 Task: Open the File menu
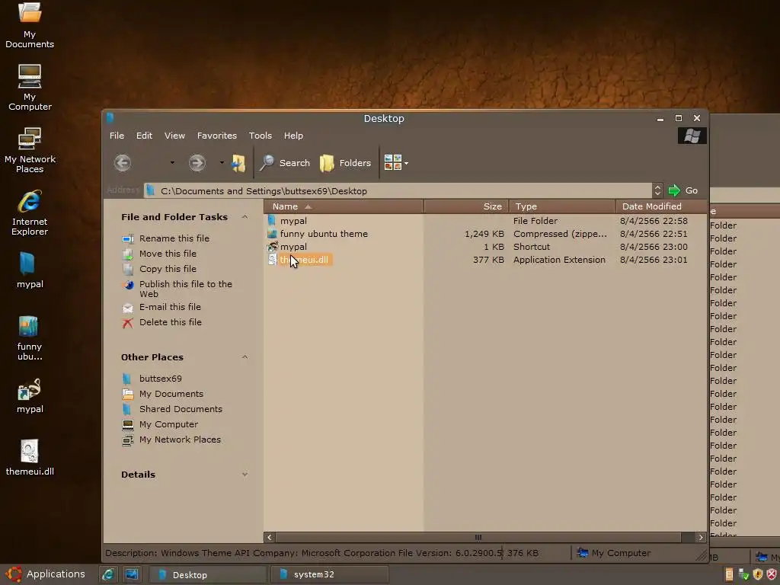click(117, 136)
